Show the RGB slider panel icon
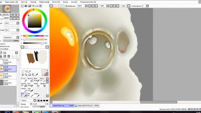 click(x=26, y=6)
